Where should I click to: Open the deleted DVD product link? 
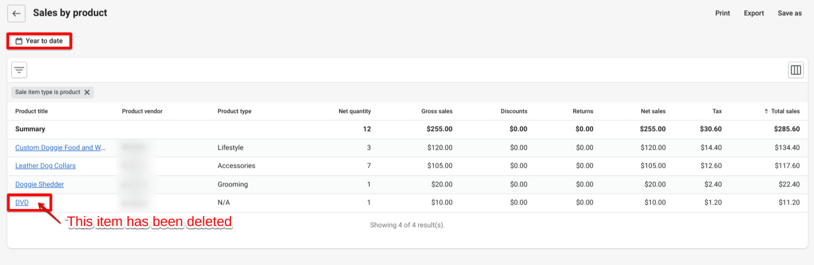point(22,202)
